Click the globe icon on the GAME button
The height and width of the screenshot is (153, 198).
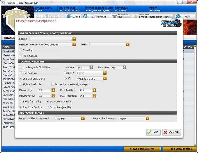pyautogui.click(x=69, y=16)
